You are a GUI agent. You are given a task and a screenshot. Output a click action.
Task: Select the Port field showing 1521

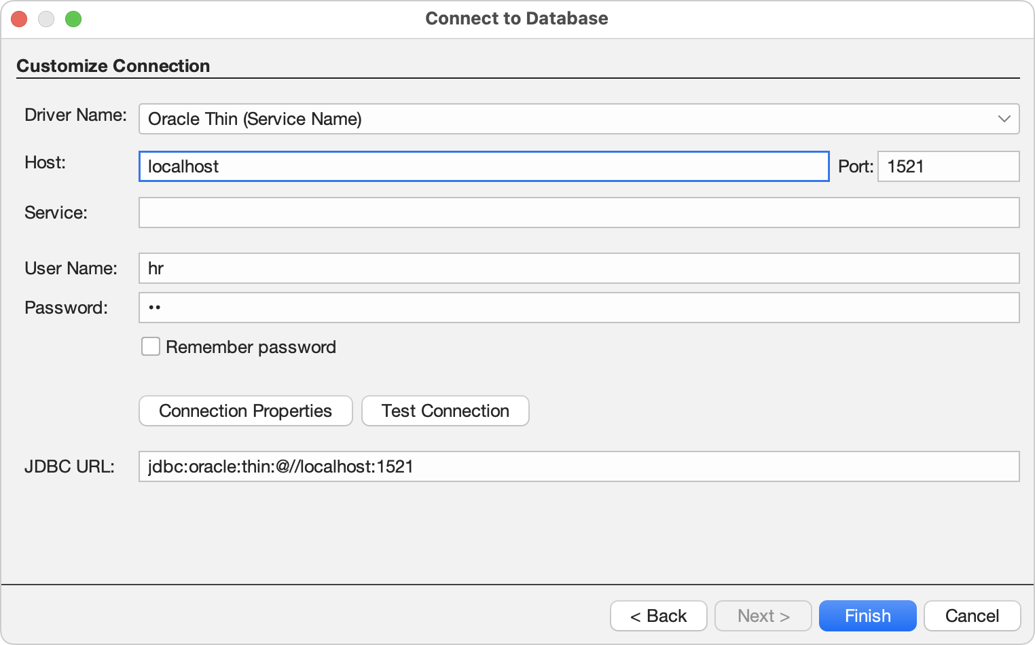[x=948, y=166]
